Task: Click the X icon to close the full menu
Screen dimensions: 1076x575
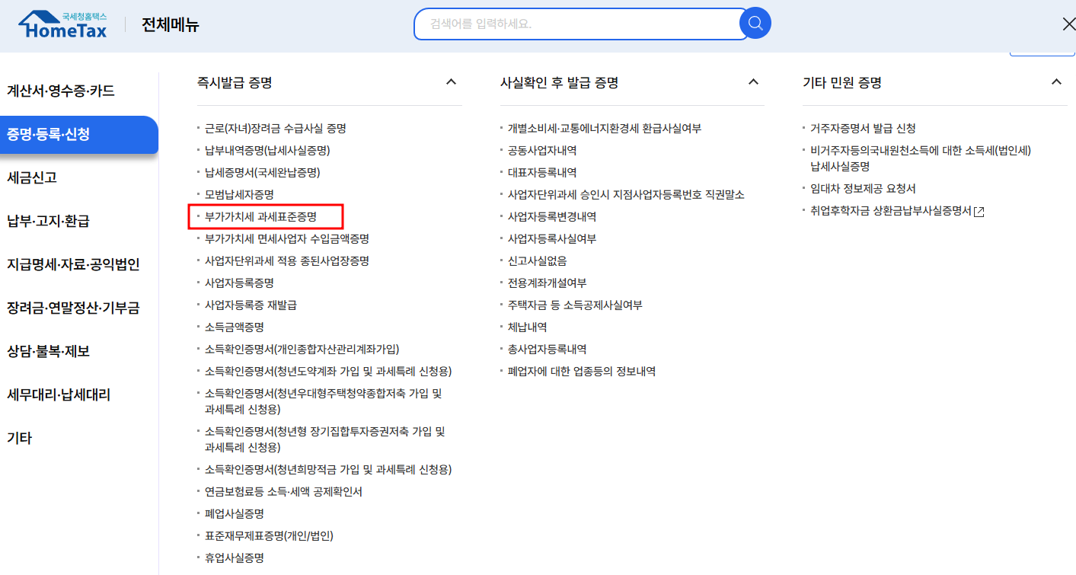Action: pyautogui.click(x=1068, y=23)
